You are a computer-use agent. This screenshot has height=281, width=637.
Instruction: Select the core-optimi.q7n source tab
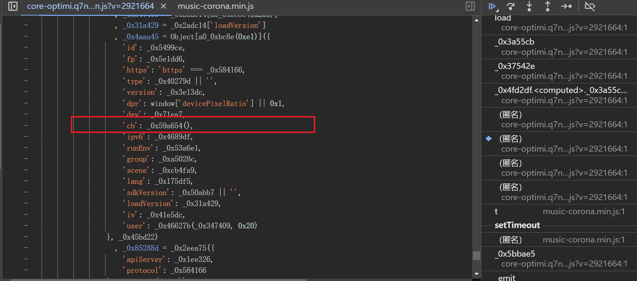coord(91,6)
